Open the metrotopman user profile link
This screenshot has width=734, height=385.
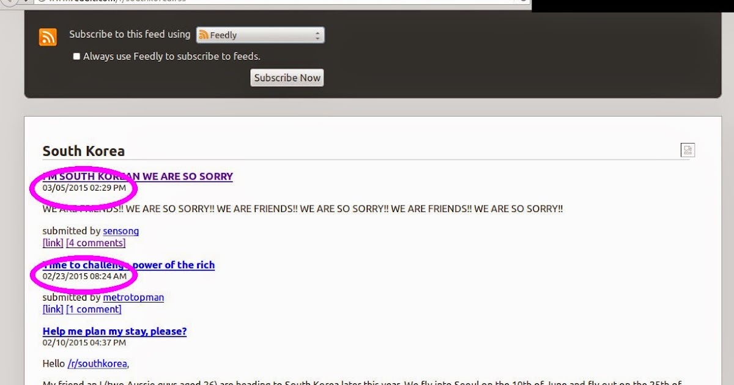[133, 298]
